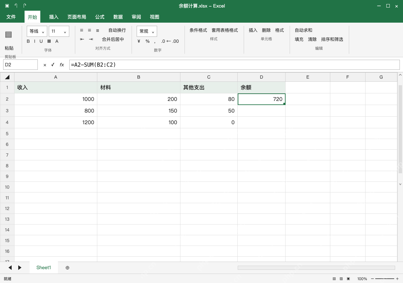Viewport: 403px width, 283px height.
Task: Open the 文件 File menu
Action: point(11,17)
